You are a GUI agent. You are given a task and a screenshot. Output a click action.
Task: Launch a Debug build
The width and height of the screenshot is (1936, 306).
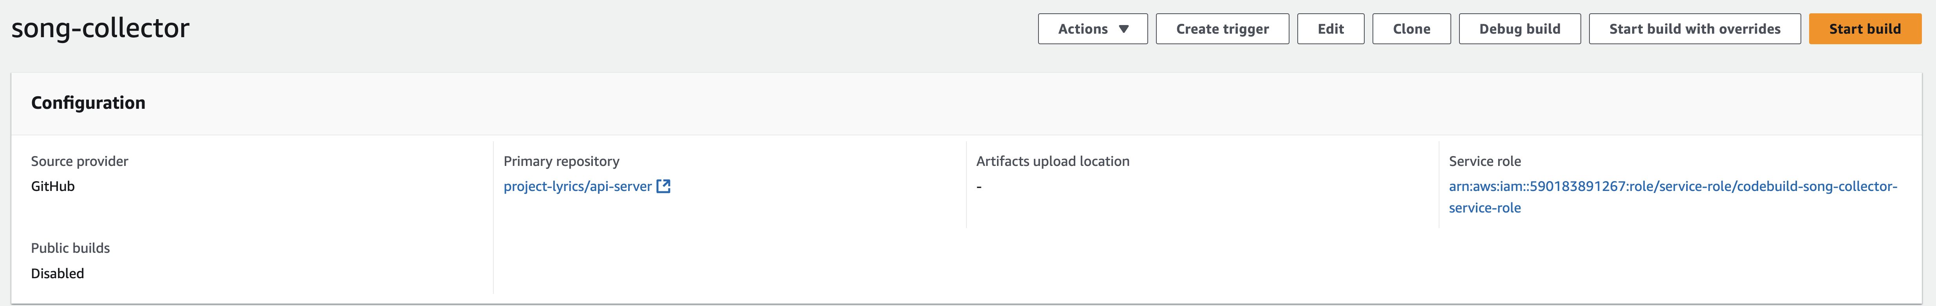pyautogui.click(x=1520, y=29)
